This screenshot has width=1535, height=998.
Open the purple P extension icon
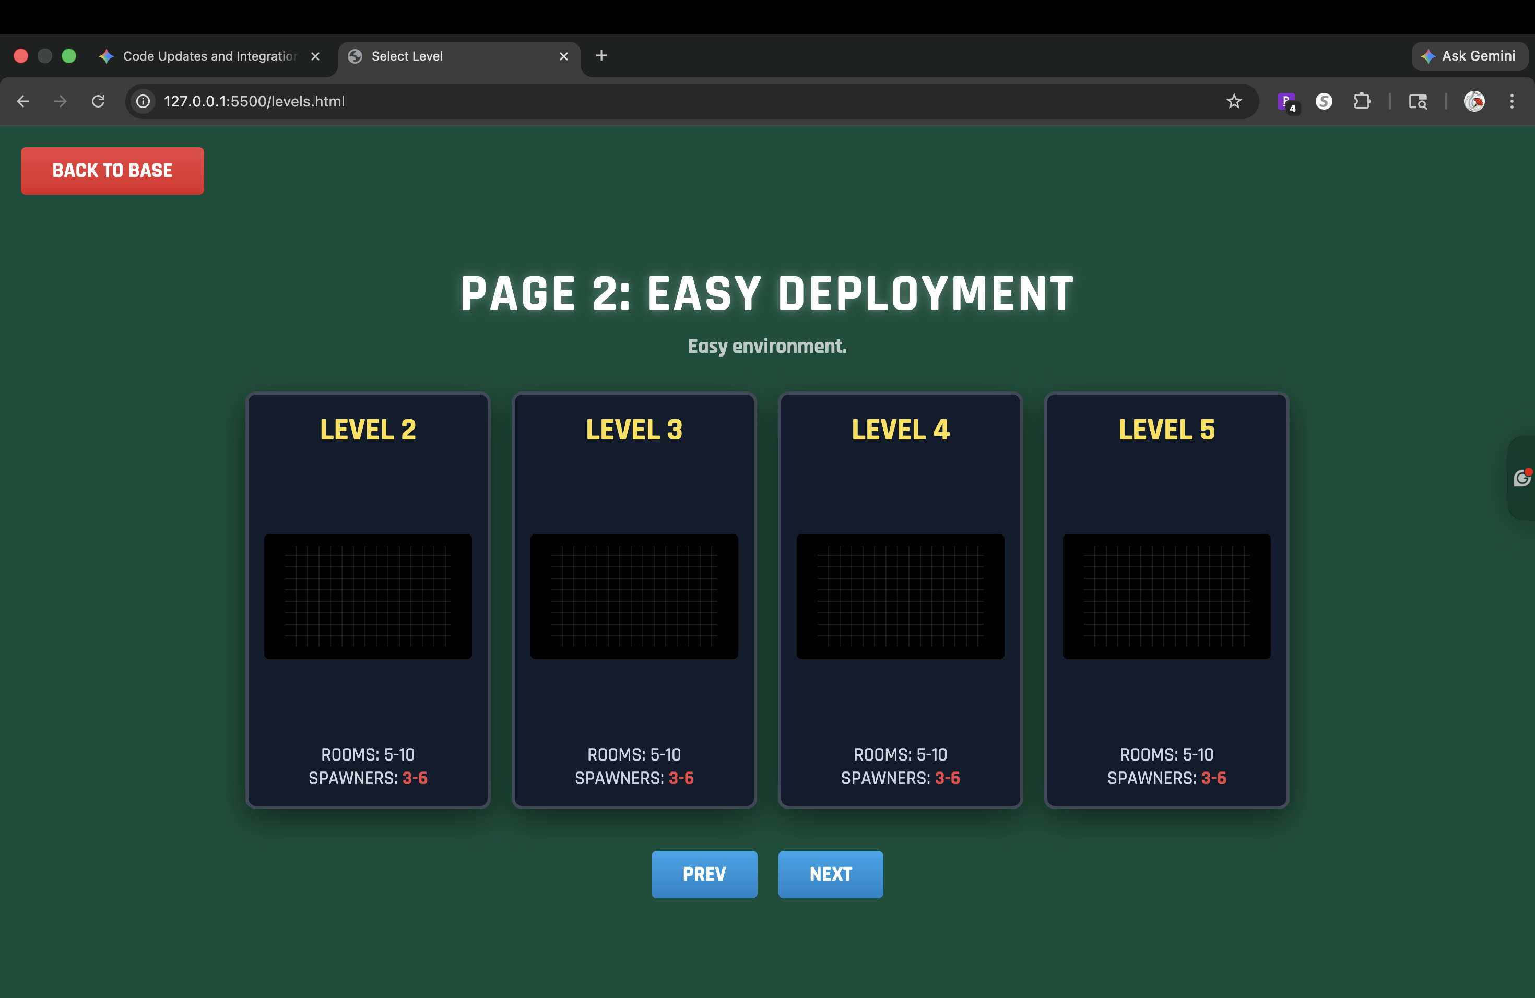point(1286,101)
